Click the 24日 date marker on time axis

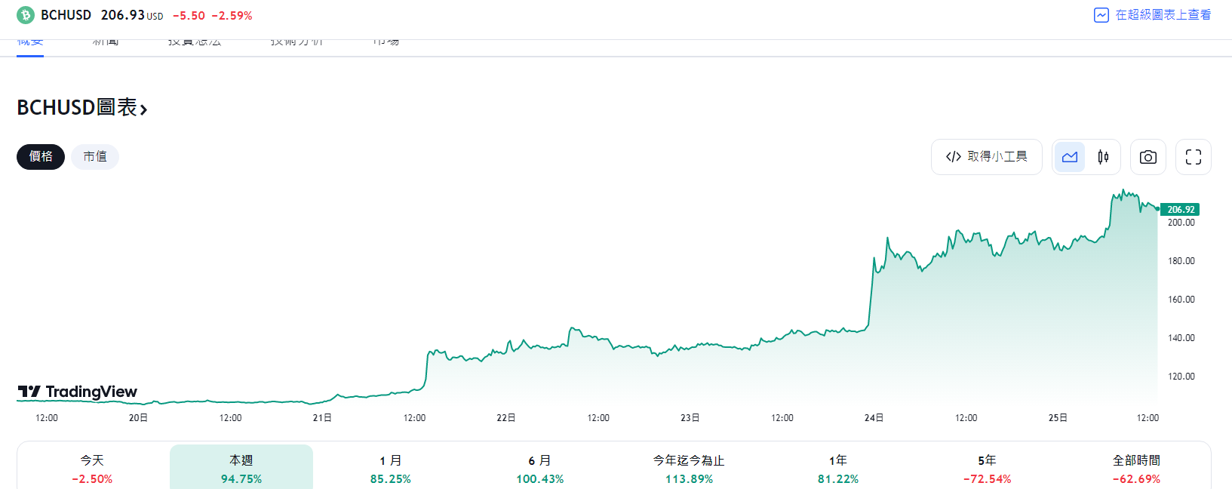(x=874, y=418)
